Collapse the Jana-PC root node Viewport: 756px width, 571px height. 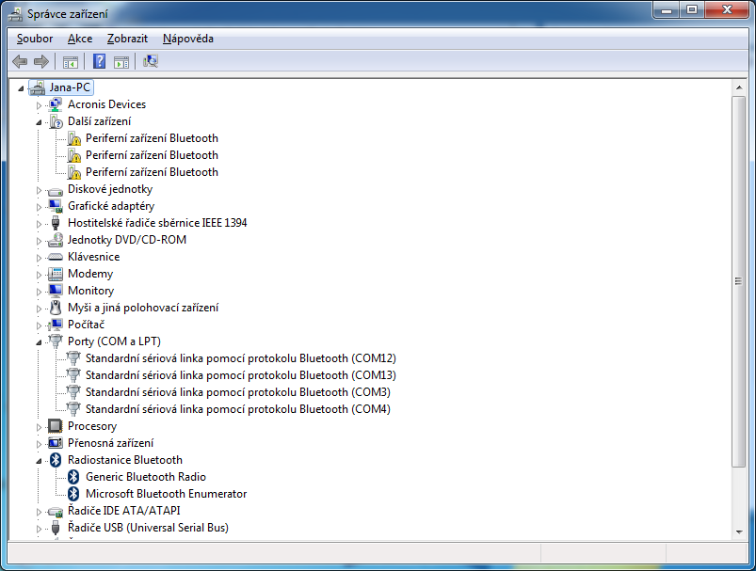coord(21,88)
